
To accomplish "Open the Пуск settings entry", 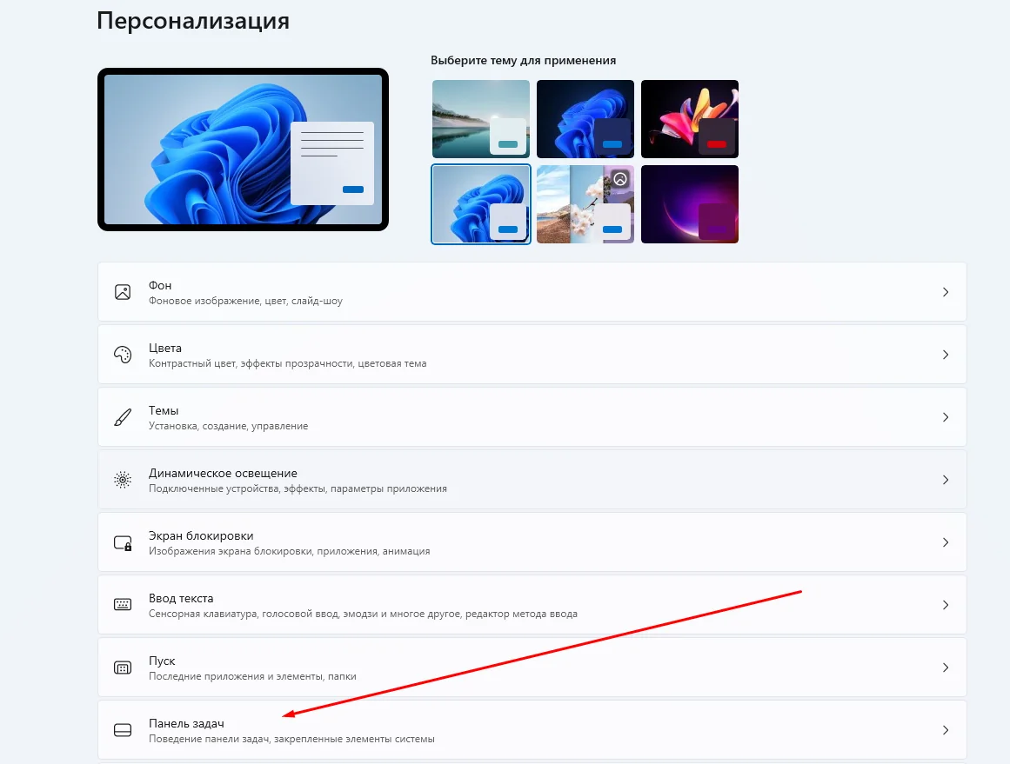I will point(163,661).
